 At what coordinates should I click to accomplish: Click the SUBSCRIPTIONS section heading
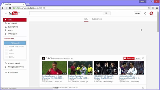(9, 39)
